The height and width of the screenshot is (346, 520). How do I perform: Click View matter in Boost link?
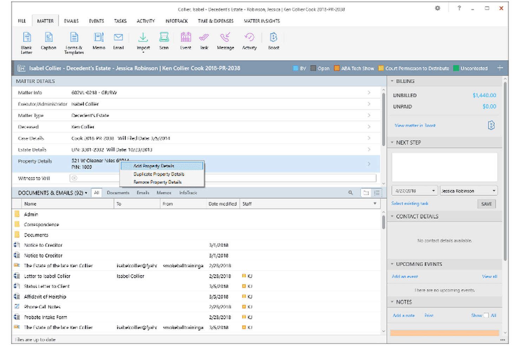pos(415,125)
